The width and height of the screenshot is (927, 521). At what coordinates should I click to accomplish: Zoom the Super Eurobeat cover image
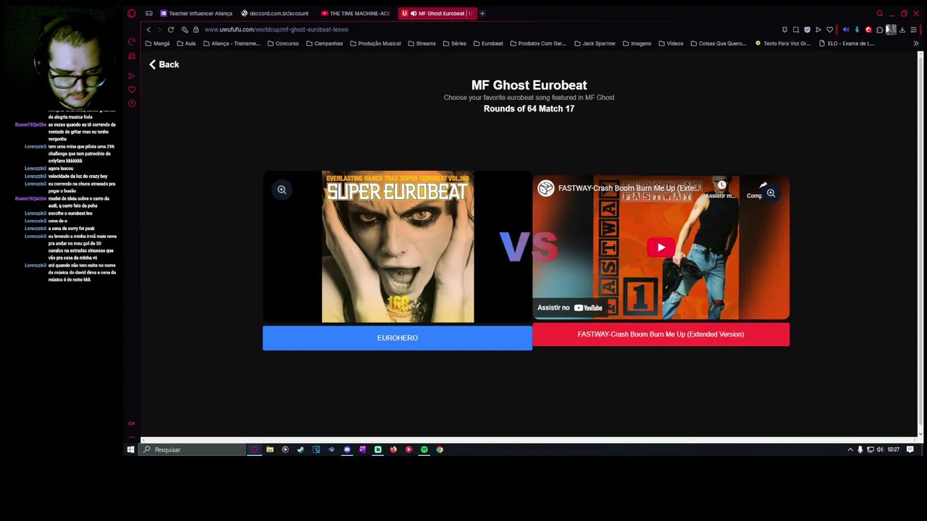pos(282,190)
